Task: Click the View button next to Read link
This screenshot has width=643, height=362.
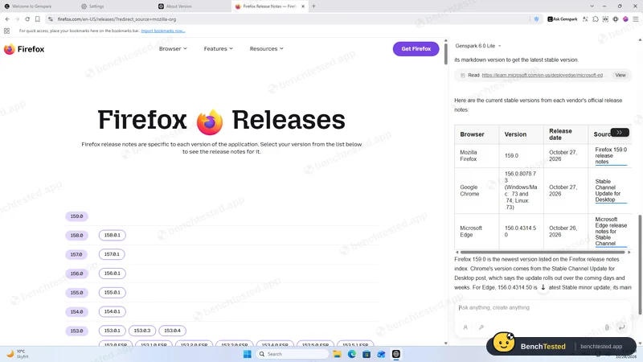Action: [620, 75]
